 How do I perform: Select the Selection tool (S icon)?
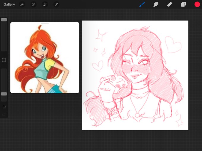click(45, 4)
